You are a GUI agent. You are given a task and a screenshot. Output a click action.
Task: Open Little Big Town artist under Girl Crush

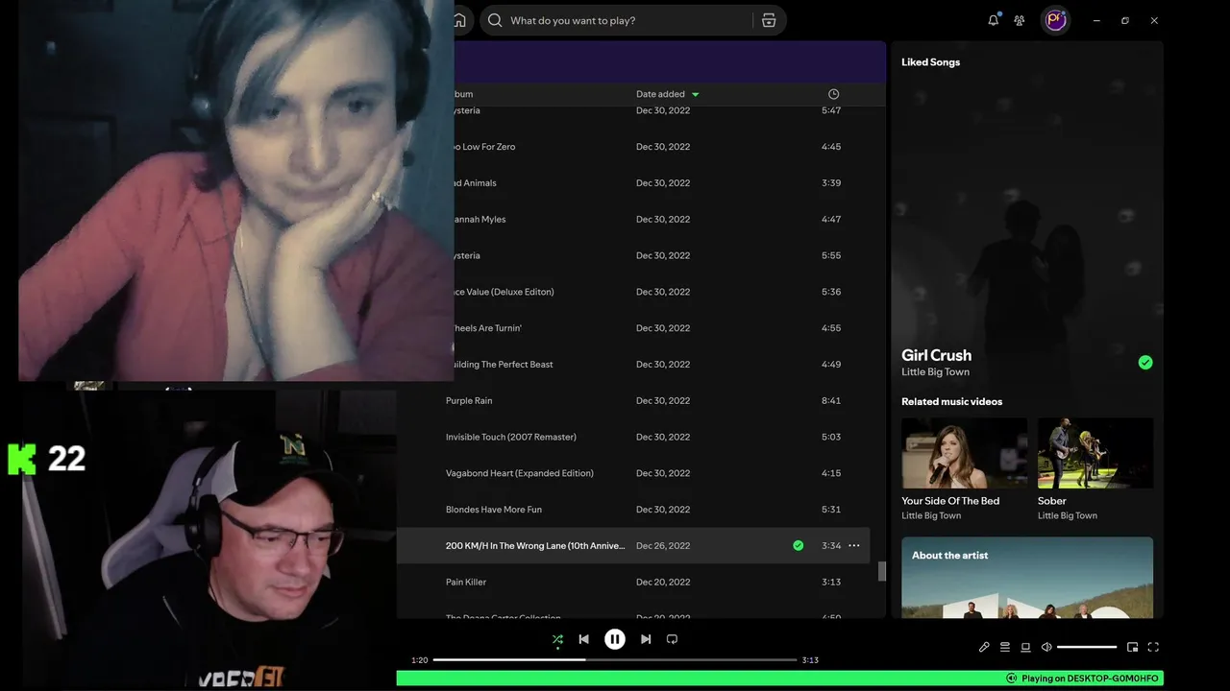click(935, 372)
